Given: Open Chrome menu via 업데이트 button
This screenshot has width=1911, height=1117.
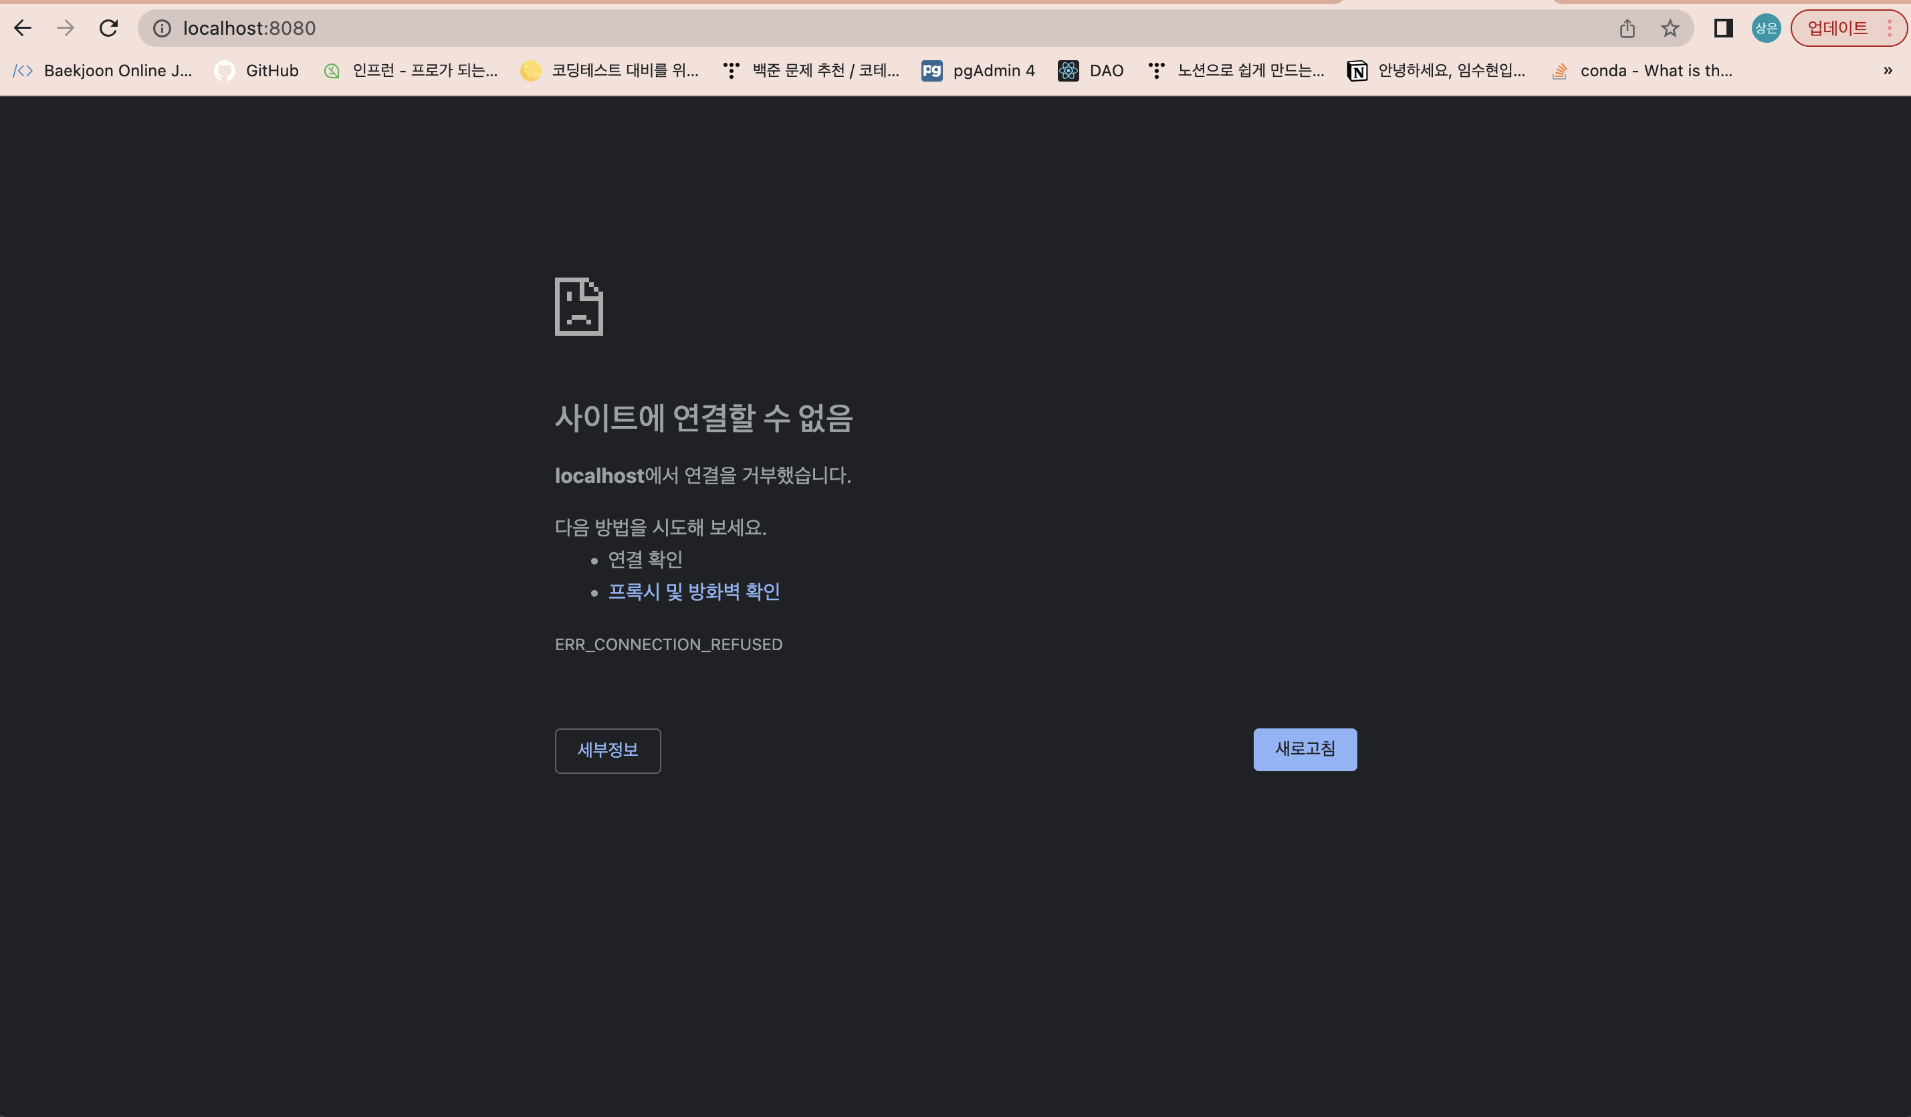Looking at the screenshot, I should pos(1848,28).
